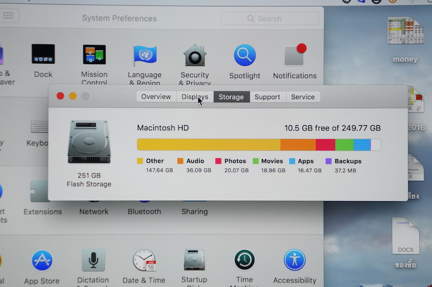Switch to the Overview tab
Screen dimensions: 432x287
tap(156, 97)
